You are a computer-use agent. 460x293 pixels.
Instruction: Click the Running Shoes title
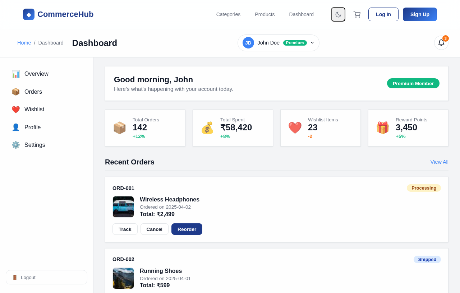pos(161,271)
